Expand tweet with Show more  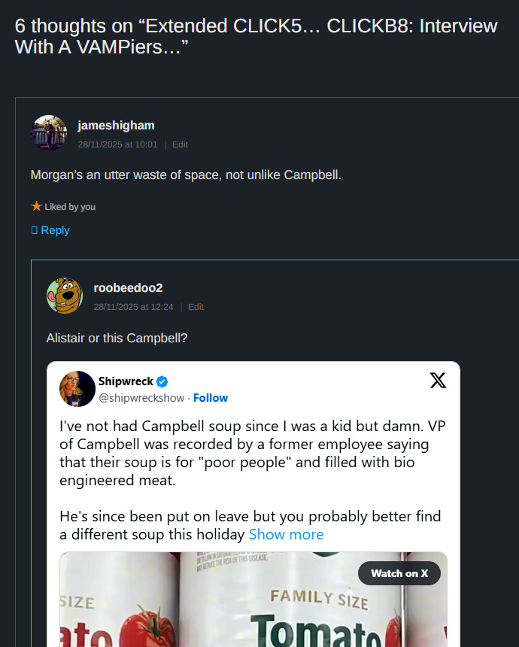[286, 535]
